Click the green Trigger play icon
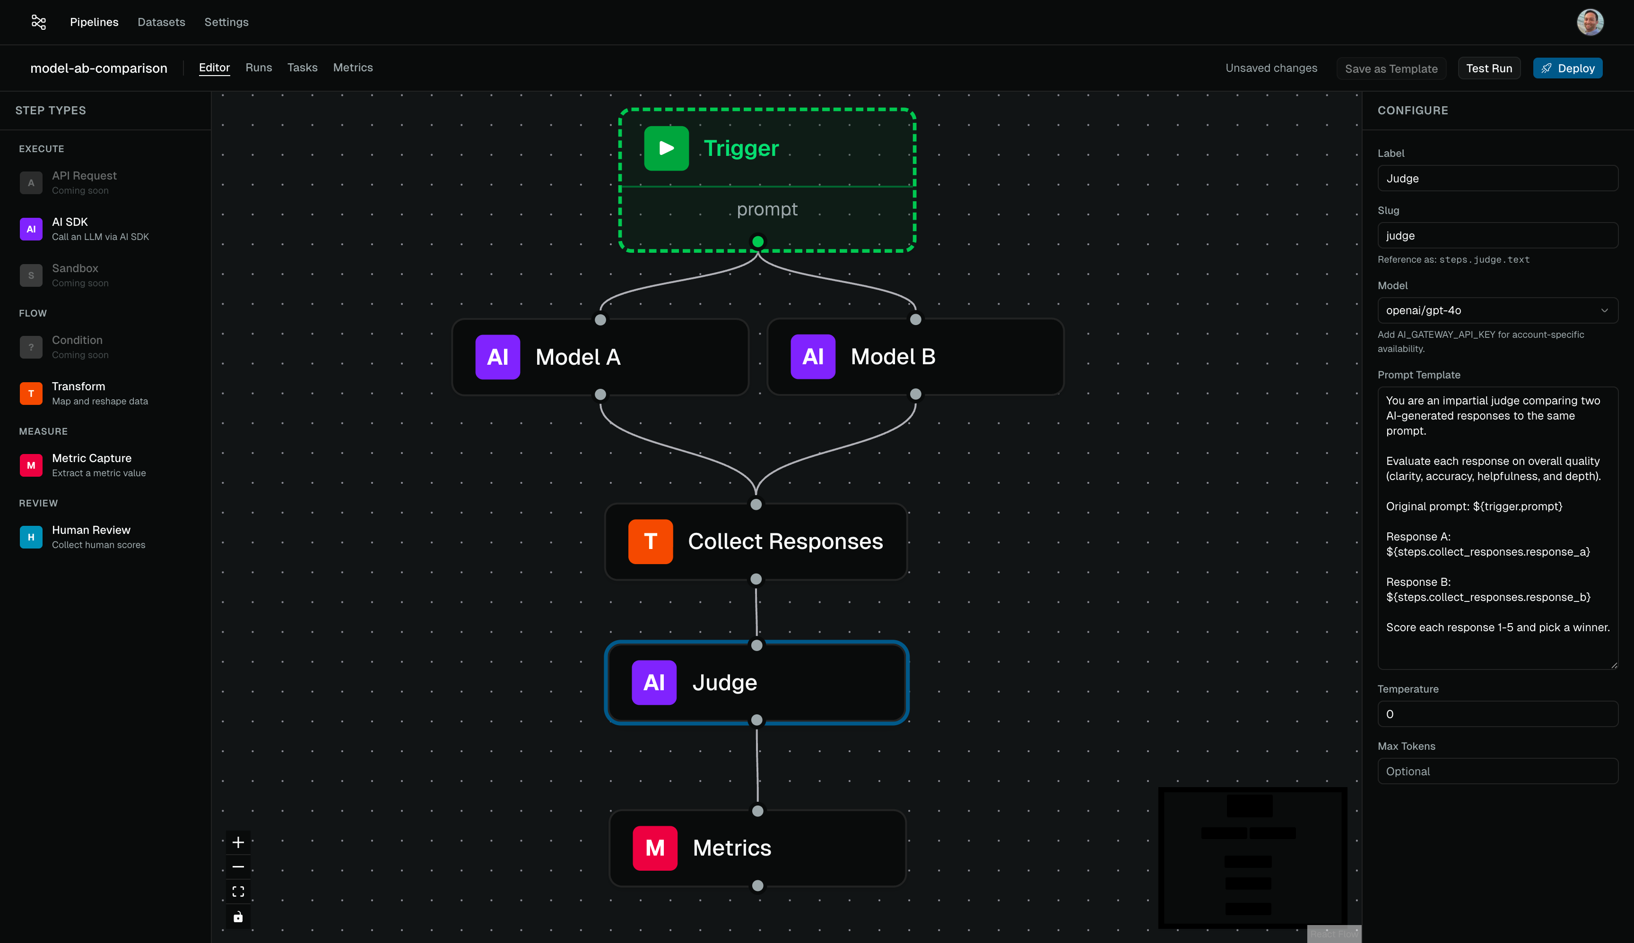Image resolution: width=1634 pixels, height=943 pixels. click(666, 148)
